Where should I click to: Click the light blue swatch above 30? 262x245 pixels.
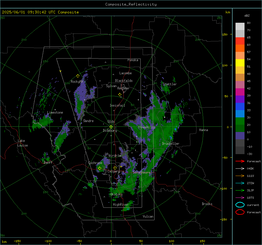pos(240,114)
